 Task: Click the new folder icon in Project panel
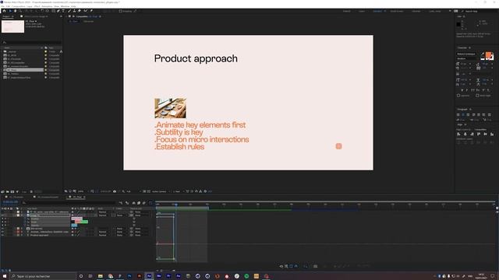point(8,192)
